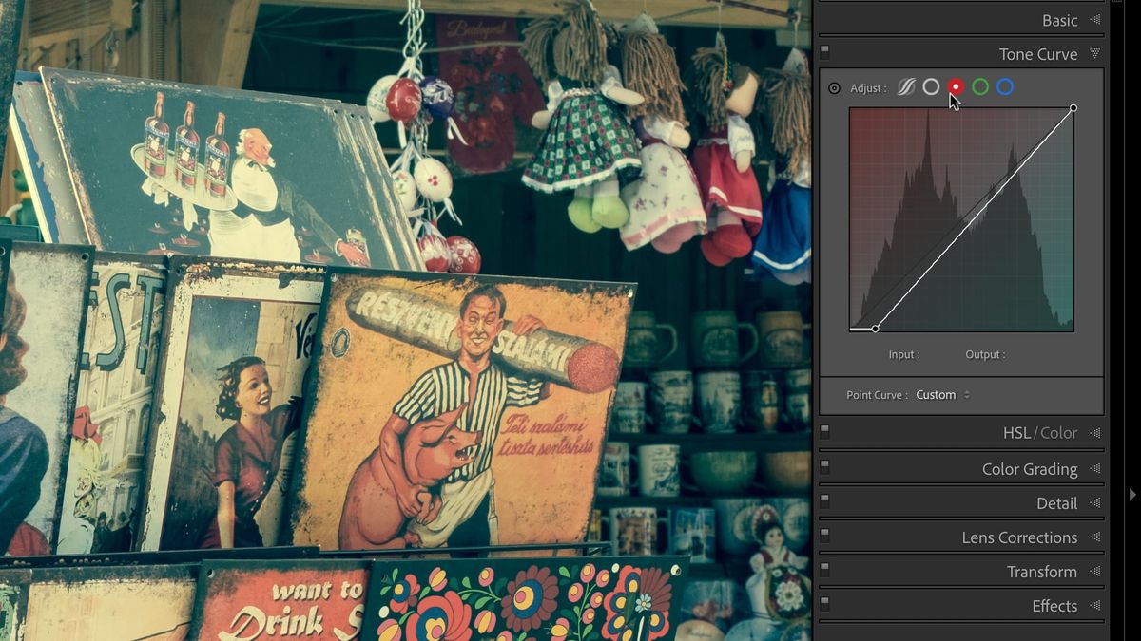The height and width of the screenshot is (641, 1141).
Task: Select the white point curve channel
Action: [931, 86]
